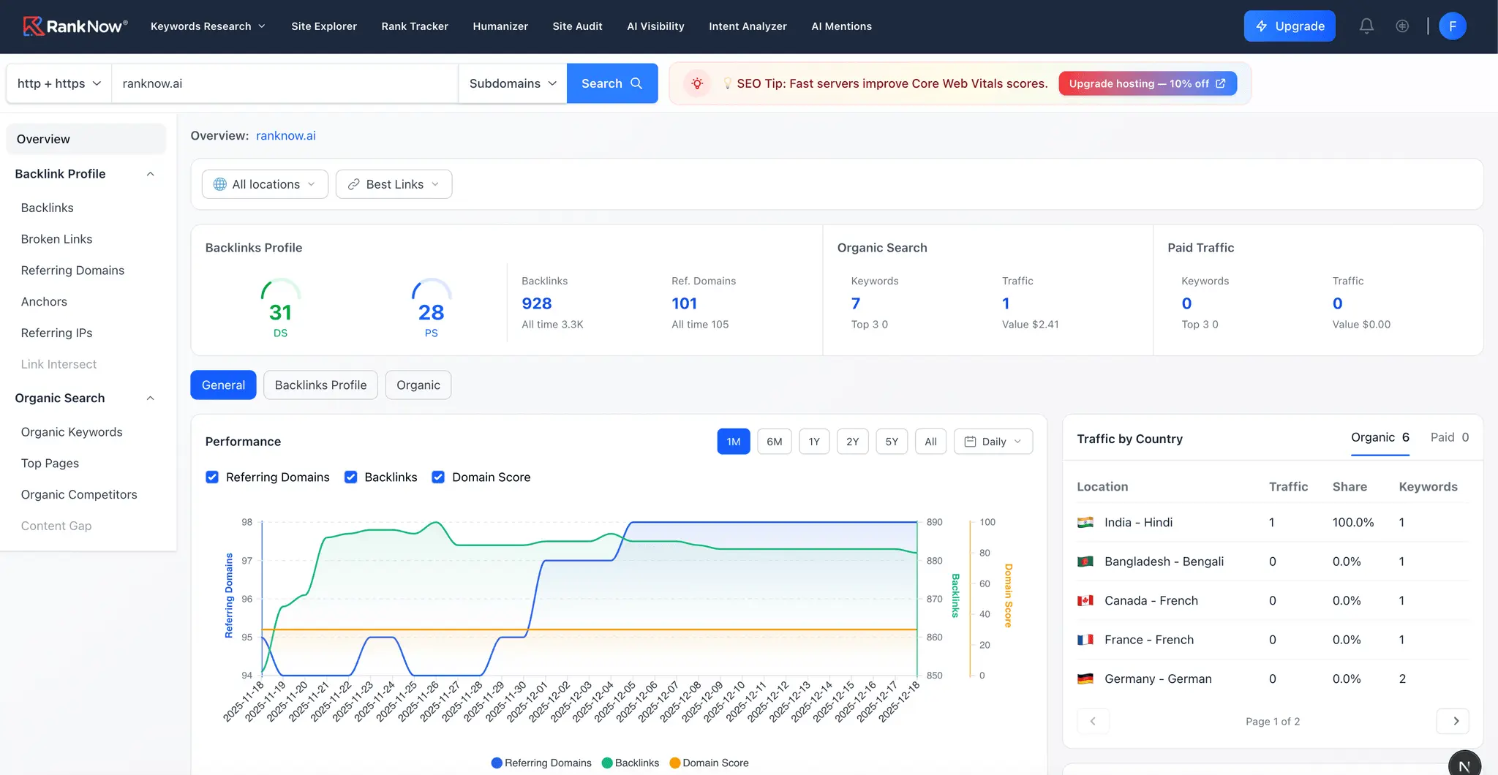Image resolution: width=1498 pixels, height=775 pixels.
Task: Open the Subdomains scope dropdown
Action: coord(513,83)
